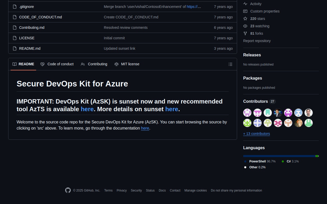Open Manage cookies in footer
This screenshot has height=204, width=327.
[195, 190]
